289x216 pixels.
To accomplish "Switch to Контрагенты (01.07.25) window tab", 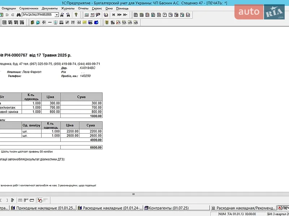I will point(167,208).
